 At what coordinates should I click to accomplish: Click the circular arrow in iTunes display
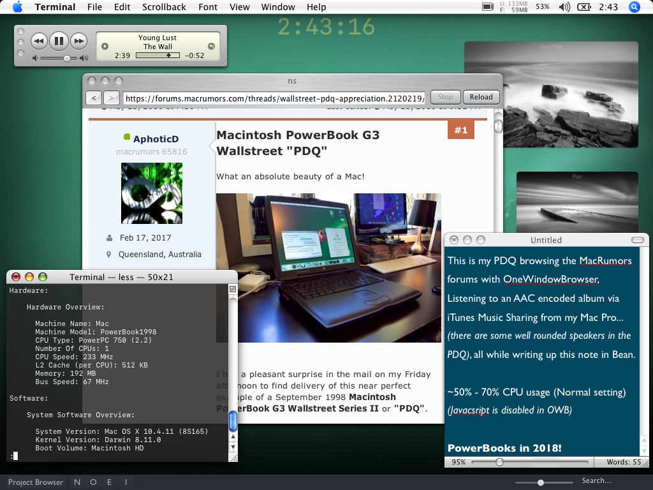pyautogui.click(x=211, y=46)
